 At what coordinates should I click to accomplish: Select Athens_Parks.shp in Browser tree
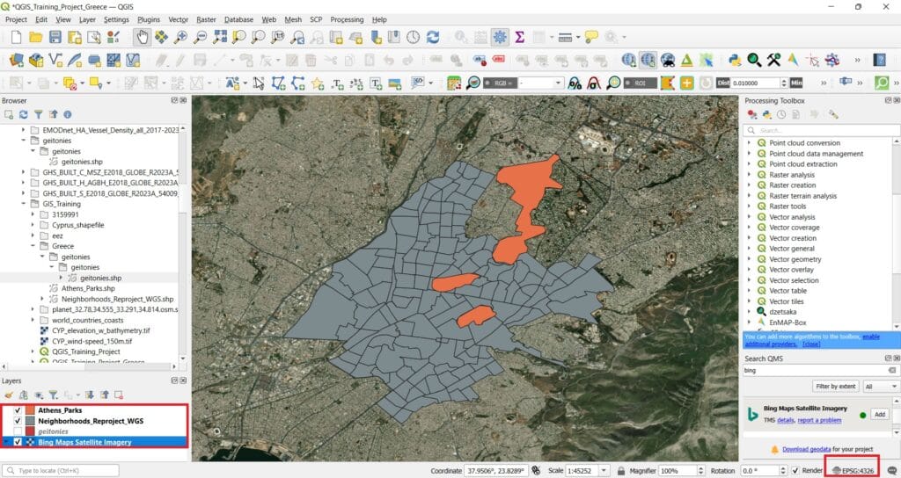point(88,288)
